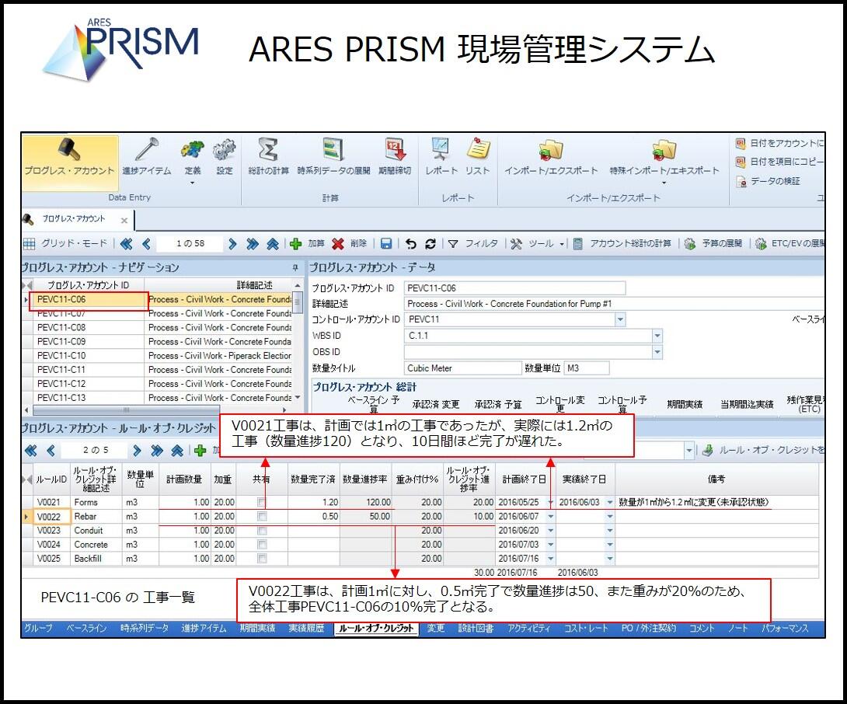This screenshot has width=847, height=704.
Task: Open the パフォーマンス bottom tab
Action: click(x=785, y=629)
